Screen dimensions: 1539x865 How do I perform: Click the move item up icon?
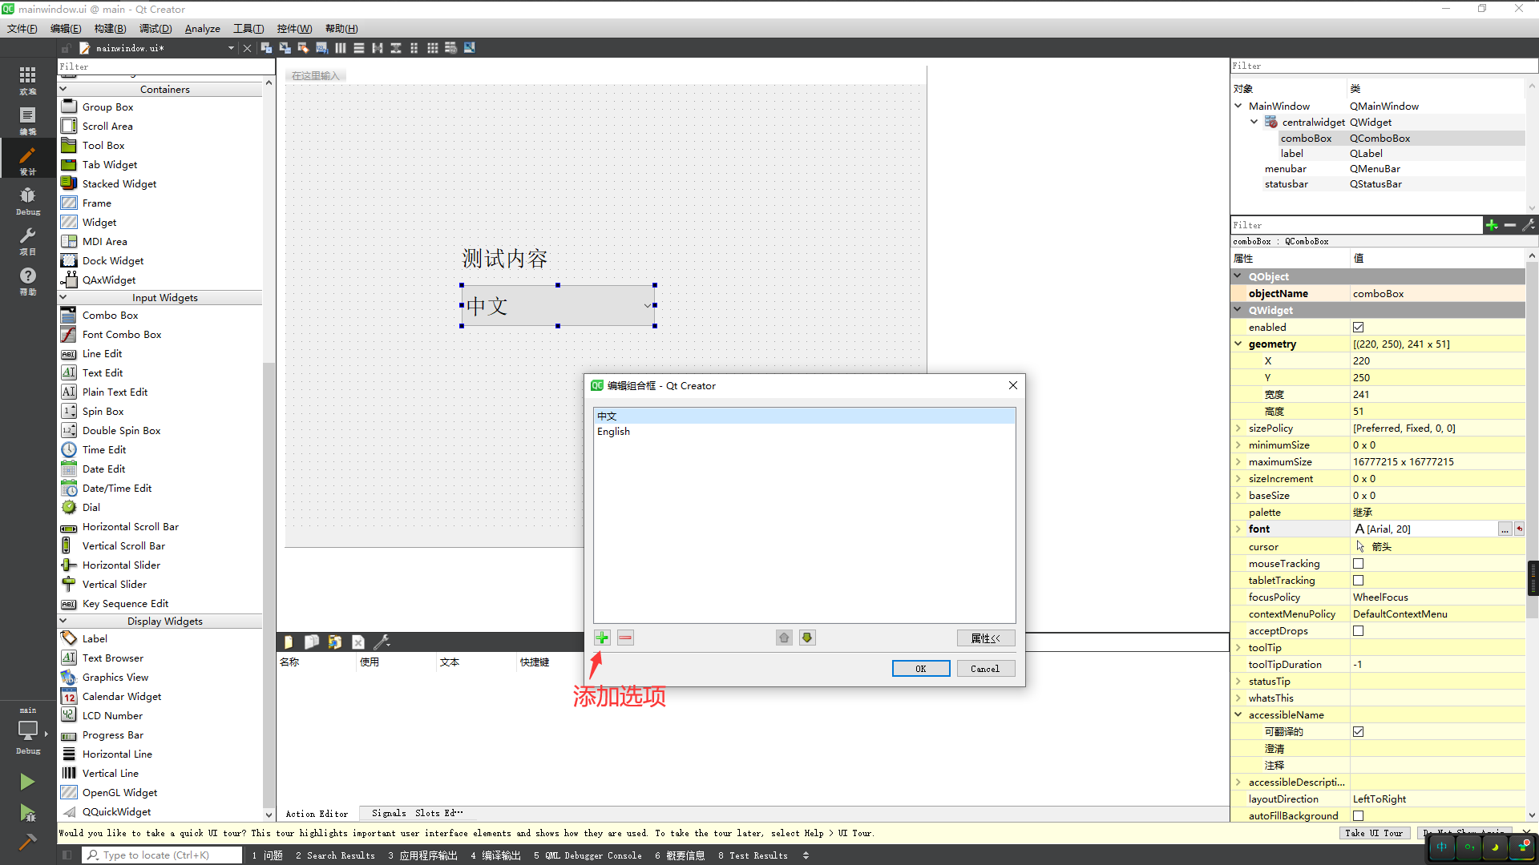(783, 638)
